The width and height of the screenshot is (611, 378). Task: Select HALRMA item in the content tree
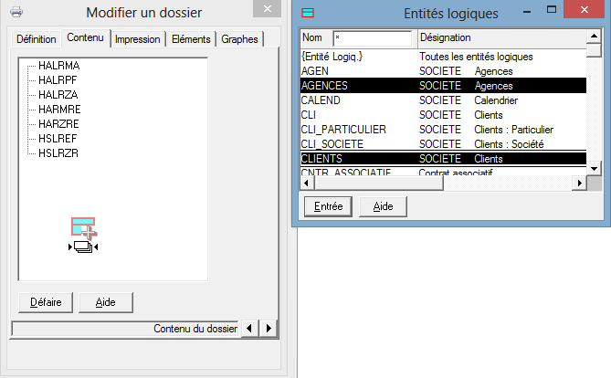click(59, 66)
